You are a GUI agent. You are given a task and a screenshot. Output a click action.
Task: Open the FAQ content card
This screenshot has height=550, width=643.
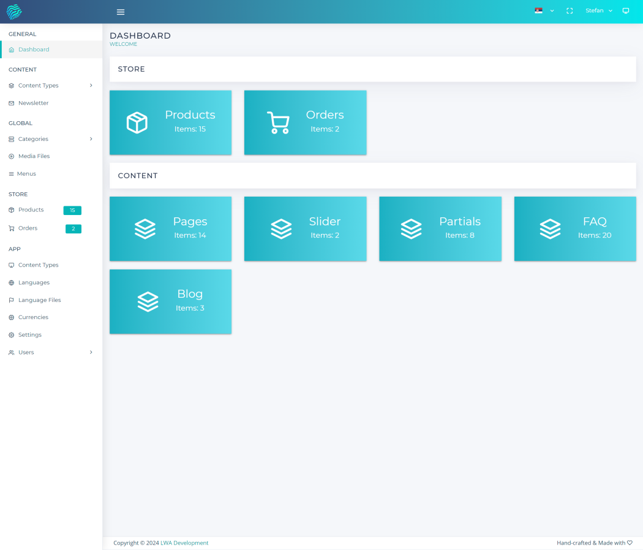click(574, 228)
